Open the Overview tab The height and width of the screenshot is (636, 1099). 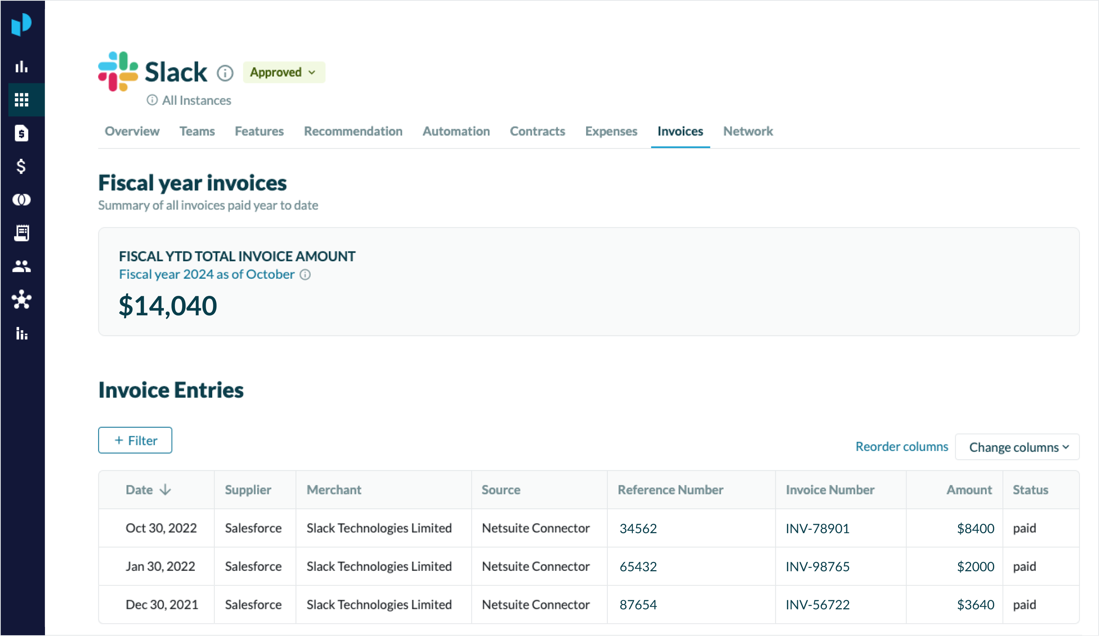tap(132, 131)
